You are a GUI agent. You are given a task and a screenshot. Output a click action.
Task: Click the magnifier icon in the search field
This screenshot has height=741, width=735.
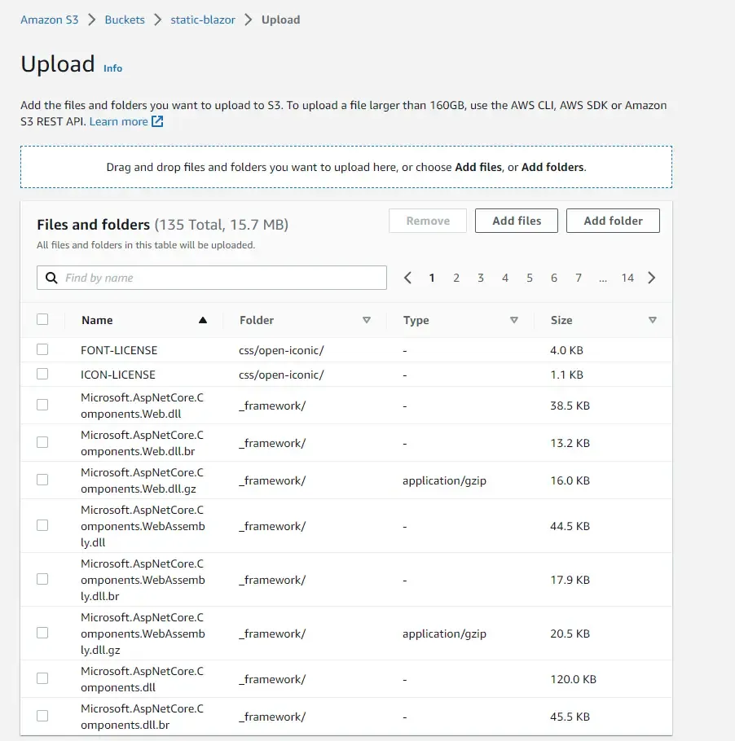click(x=51, y=278)
